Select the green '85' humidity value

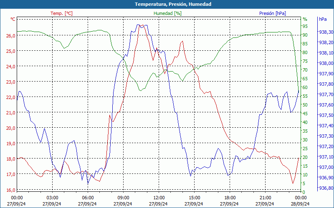[x=305, y=44]
